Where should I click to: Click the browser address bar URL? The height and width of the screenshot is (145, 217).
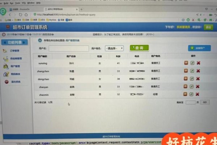tap(66, 14)
